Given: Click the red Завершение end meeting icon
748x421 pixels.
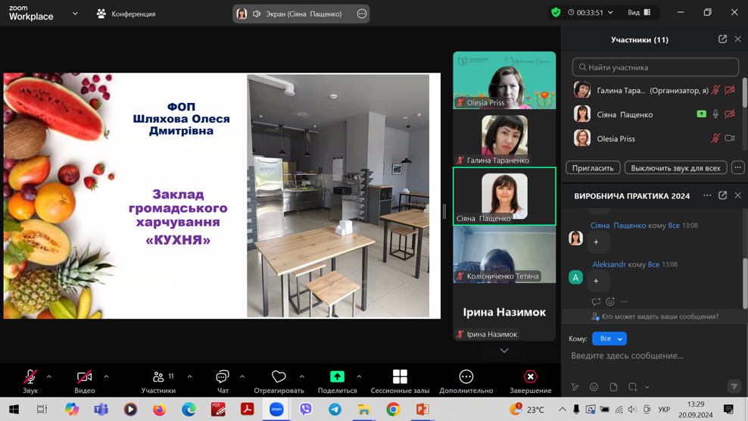Looking at the screenshot, I should click(530, 377).
